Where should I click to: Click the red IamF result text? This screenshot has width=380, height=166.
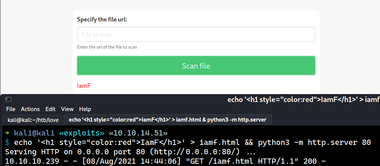84,86
